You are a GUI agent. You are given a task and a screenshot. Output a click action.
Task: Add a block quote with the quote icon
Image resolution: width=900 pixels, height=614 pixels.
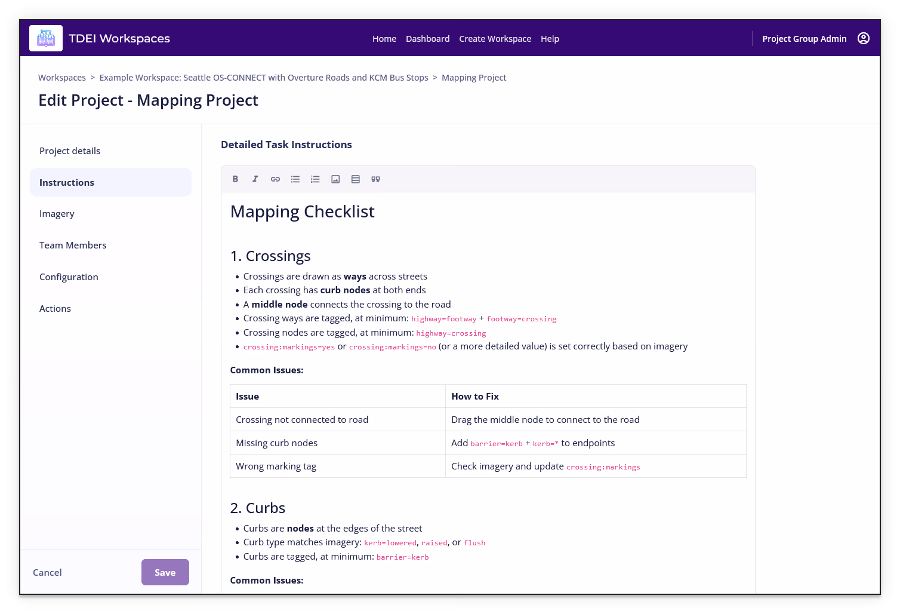coord(375,179)
